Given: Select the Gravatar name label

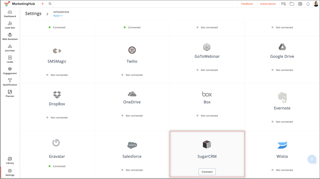Looking at the screenshot, I should coord(57,156).
